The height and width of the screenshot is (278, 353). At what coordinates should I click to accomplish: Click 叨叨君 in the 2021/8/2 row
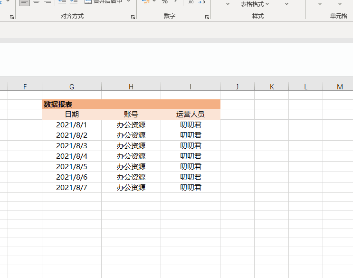click(x=191, y=135)
